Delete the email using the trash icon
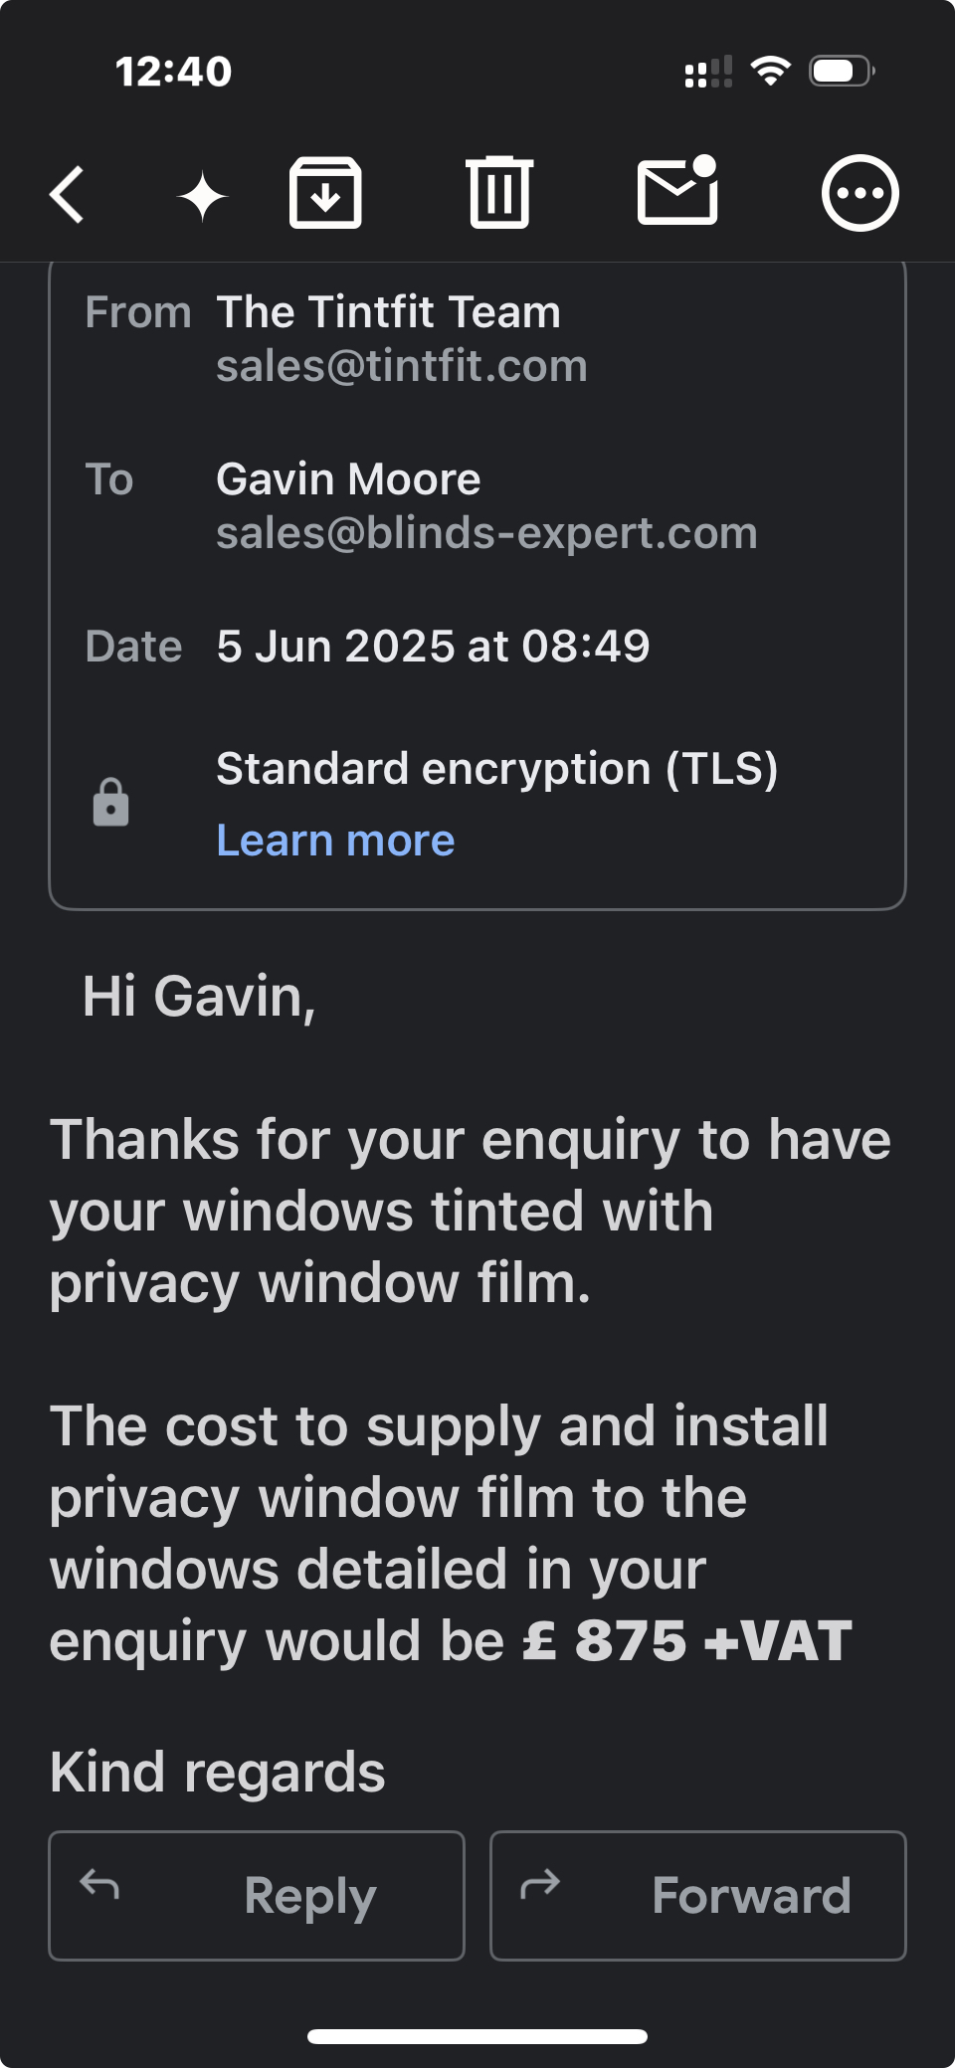The image size is (955, 2068). click(499, 193)
